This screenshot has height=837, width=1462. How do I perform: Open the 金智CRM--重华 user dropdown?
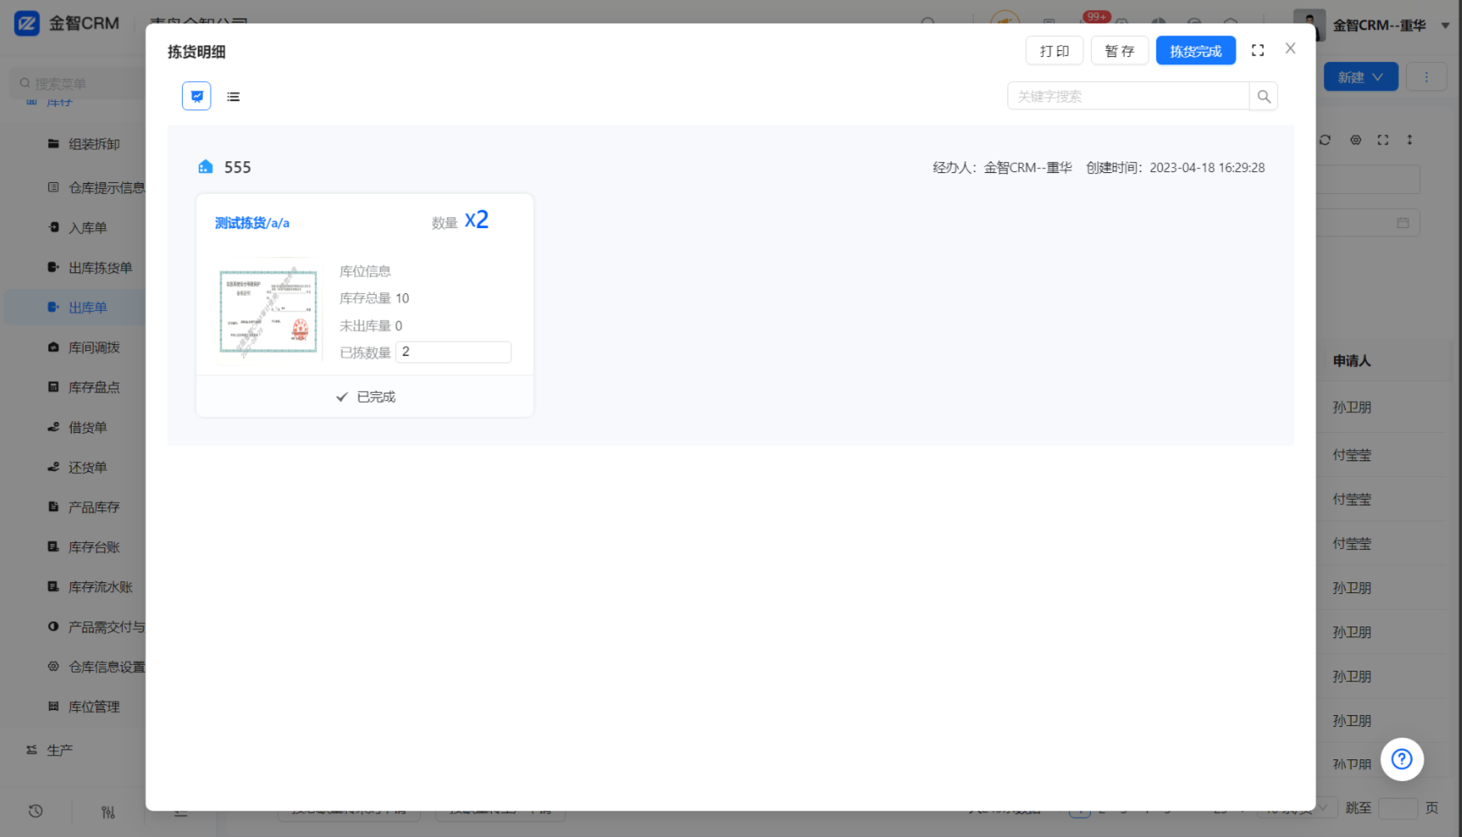[1391, 26]
